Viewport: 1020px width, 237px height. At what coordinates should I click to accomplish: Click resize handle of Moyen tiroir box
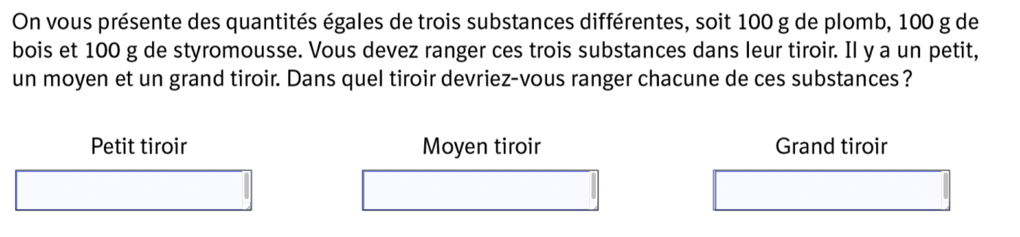click(595, 207)
